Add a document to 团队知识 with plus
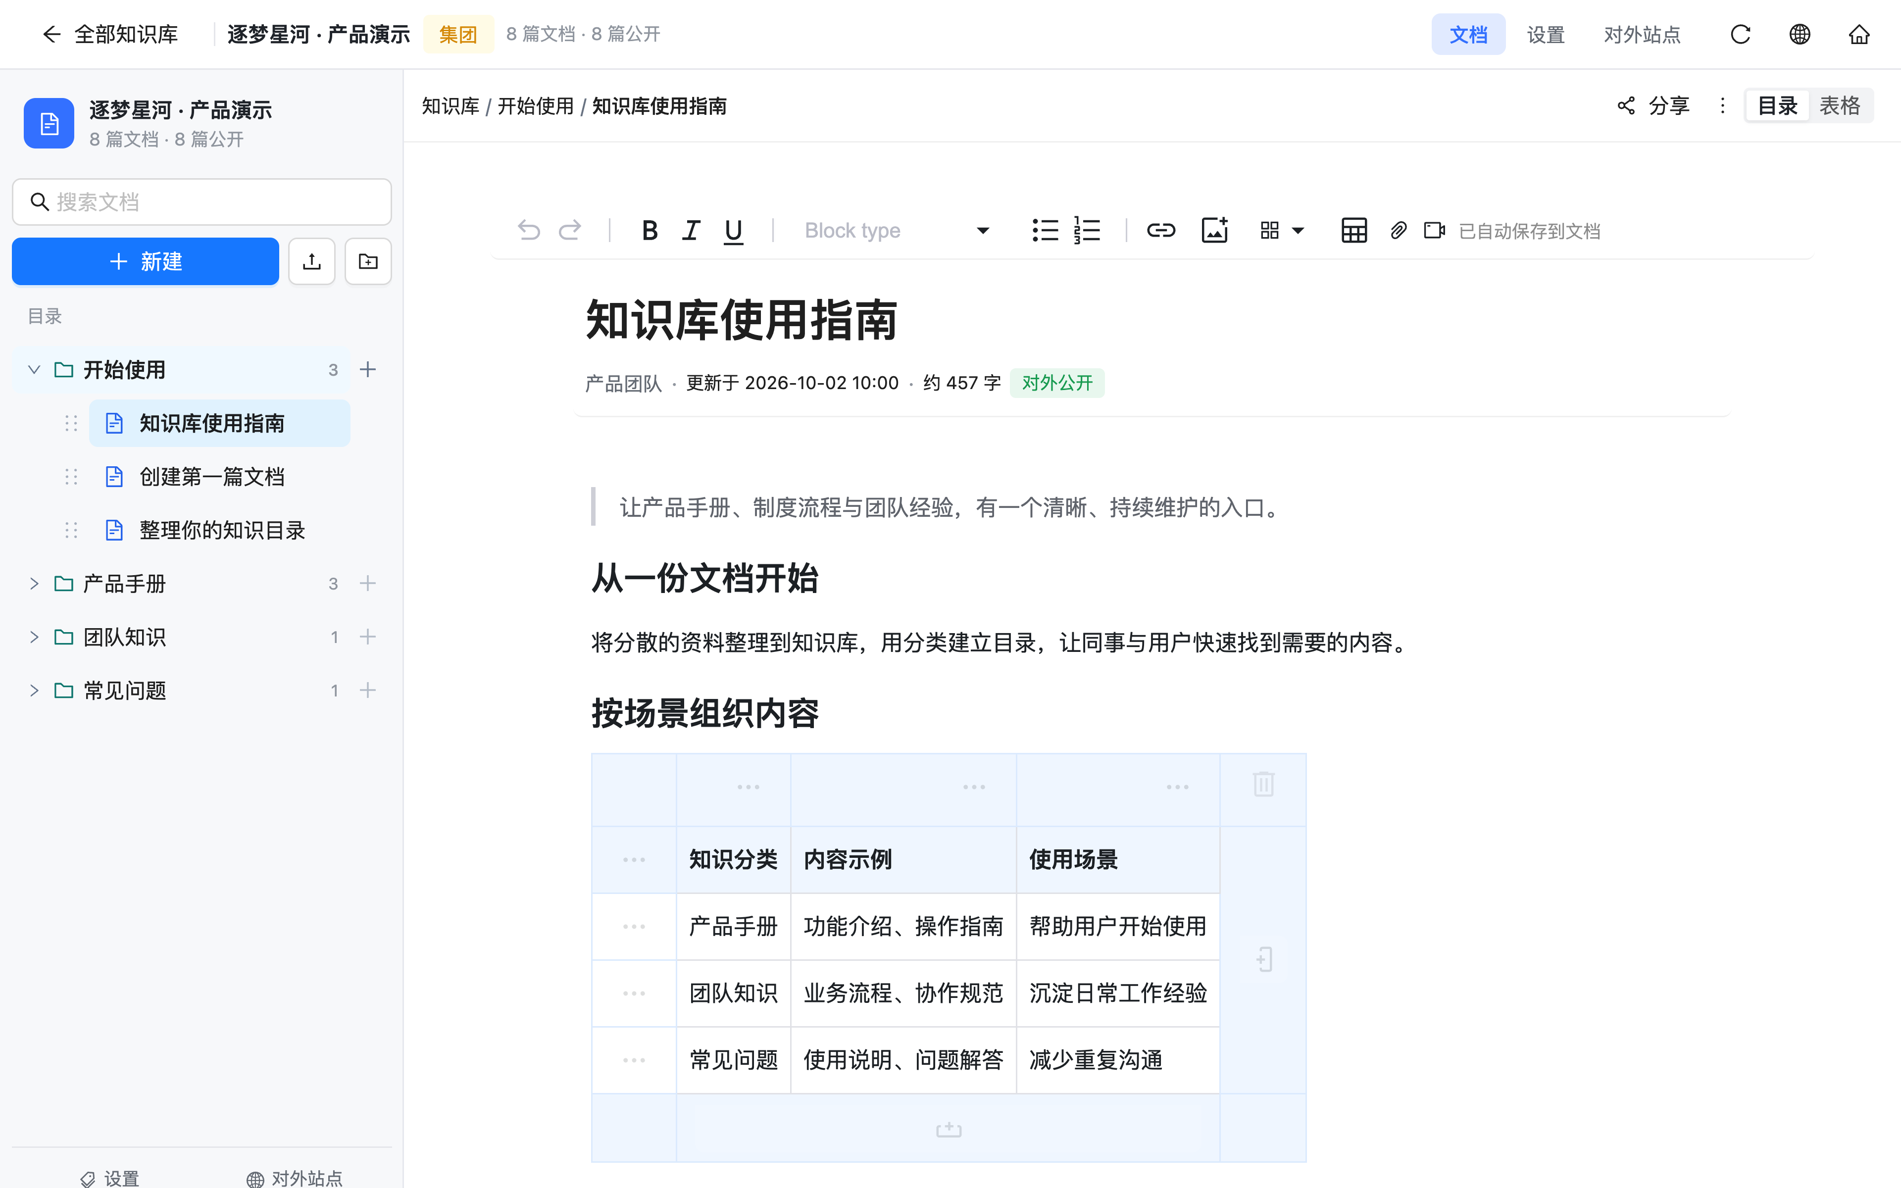This screenshot has height=1188, width=1901. (368, 637)
